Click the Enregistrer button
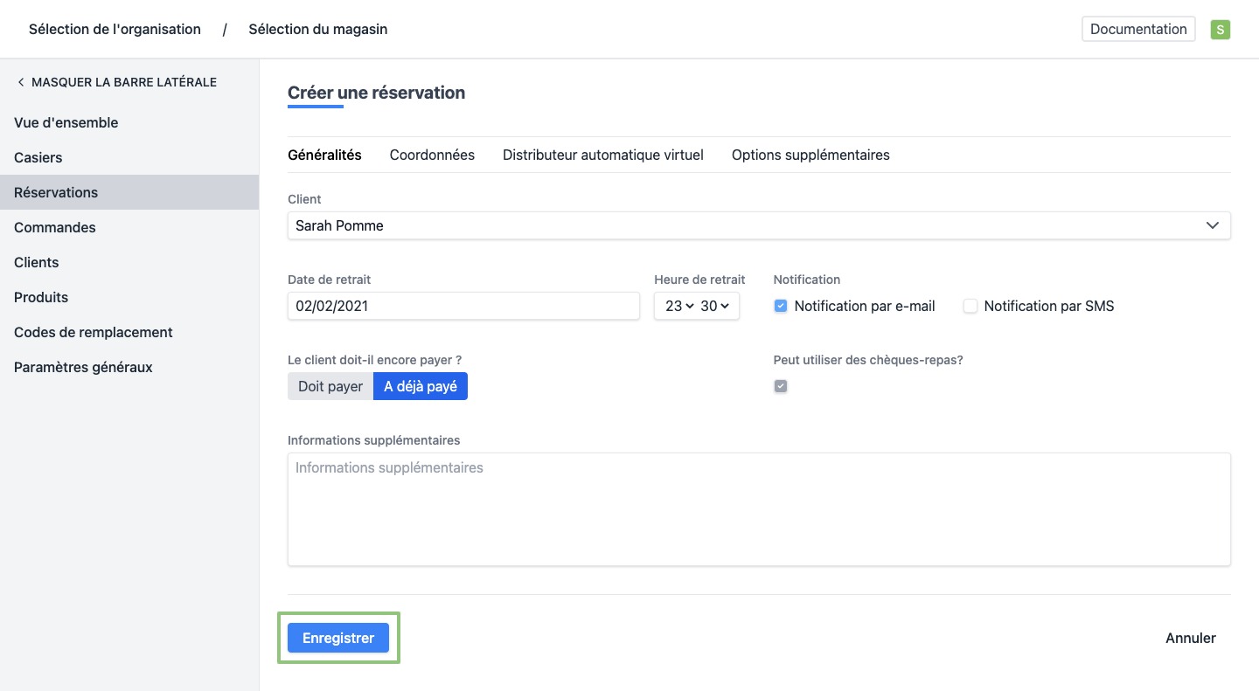This screenshot has width=1259, height=691. (x=338, y=638)
